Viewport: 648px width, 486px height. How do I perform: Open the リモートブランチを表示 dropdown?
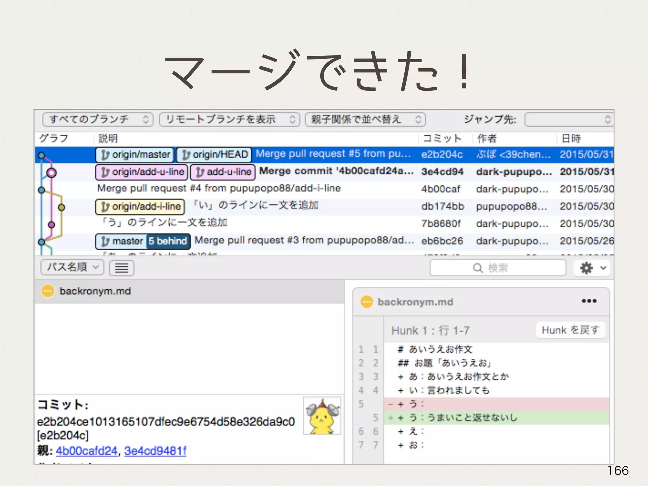(x=229, y=120)
